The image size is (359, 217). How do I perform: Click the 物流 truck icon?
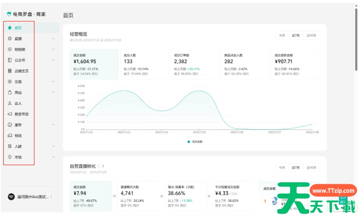click(x=10, y=135)
